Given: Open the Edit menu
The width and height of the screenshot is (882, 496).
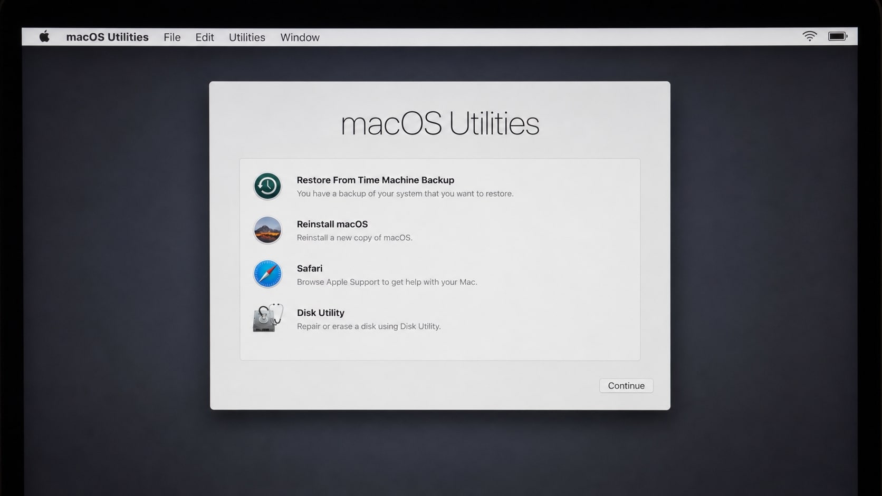Looking at the screenshot, I should 205,37.
